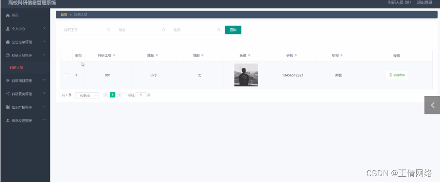Click the icon beside 科研人员管理
Viewport: 440px width, 182px height.
(8, 55)
